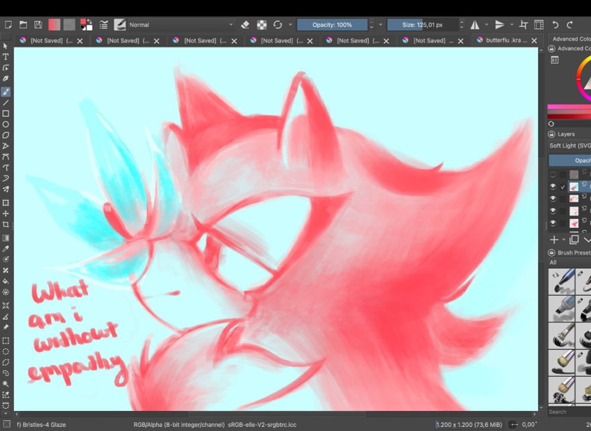Select the Line tool
This screenshot has height=431, width=591.
click(x=6, y=103)
